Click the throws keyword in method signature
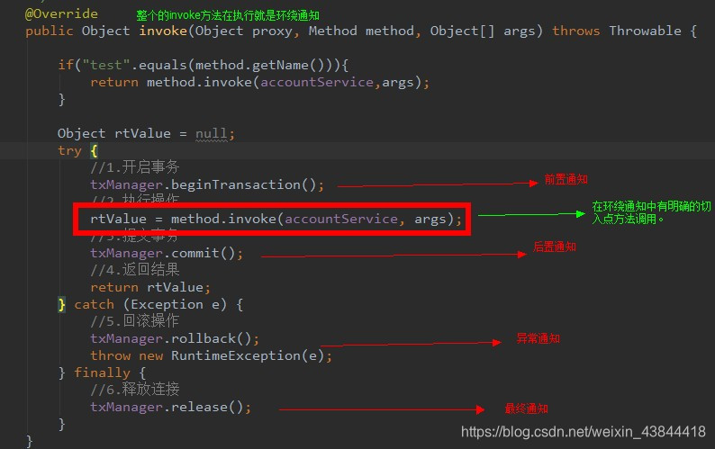Screen dimensions: 715x449 [x=576, y=31]
